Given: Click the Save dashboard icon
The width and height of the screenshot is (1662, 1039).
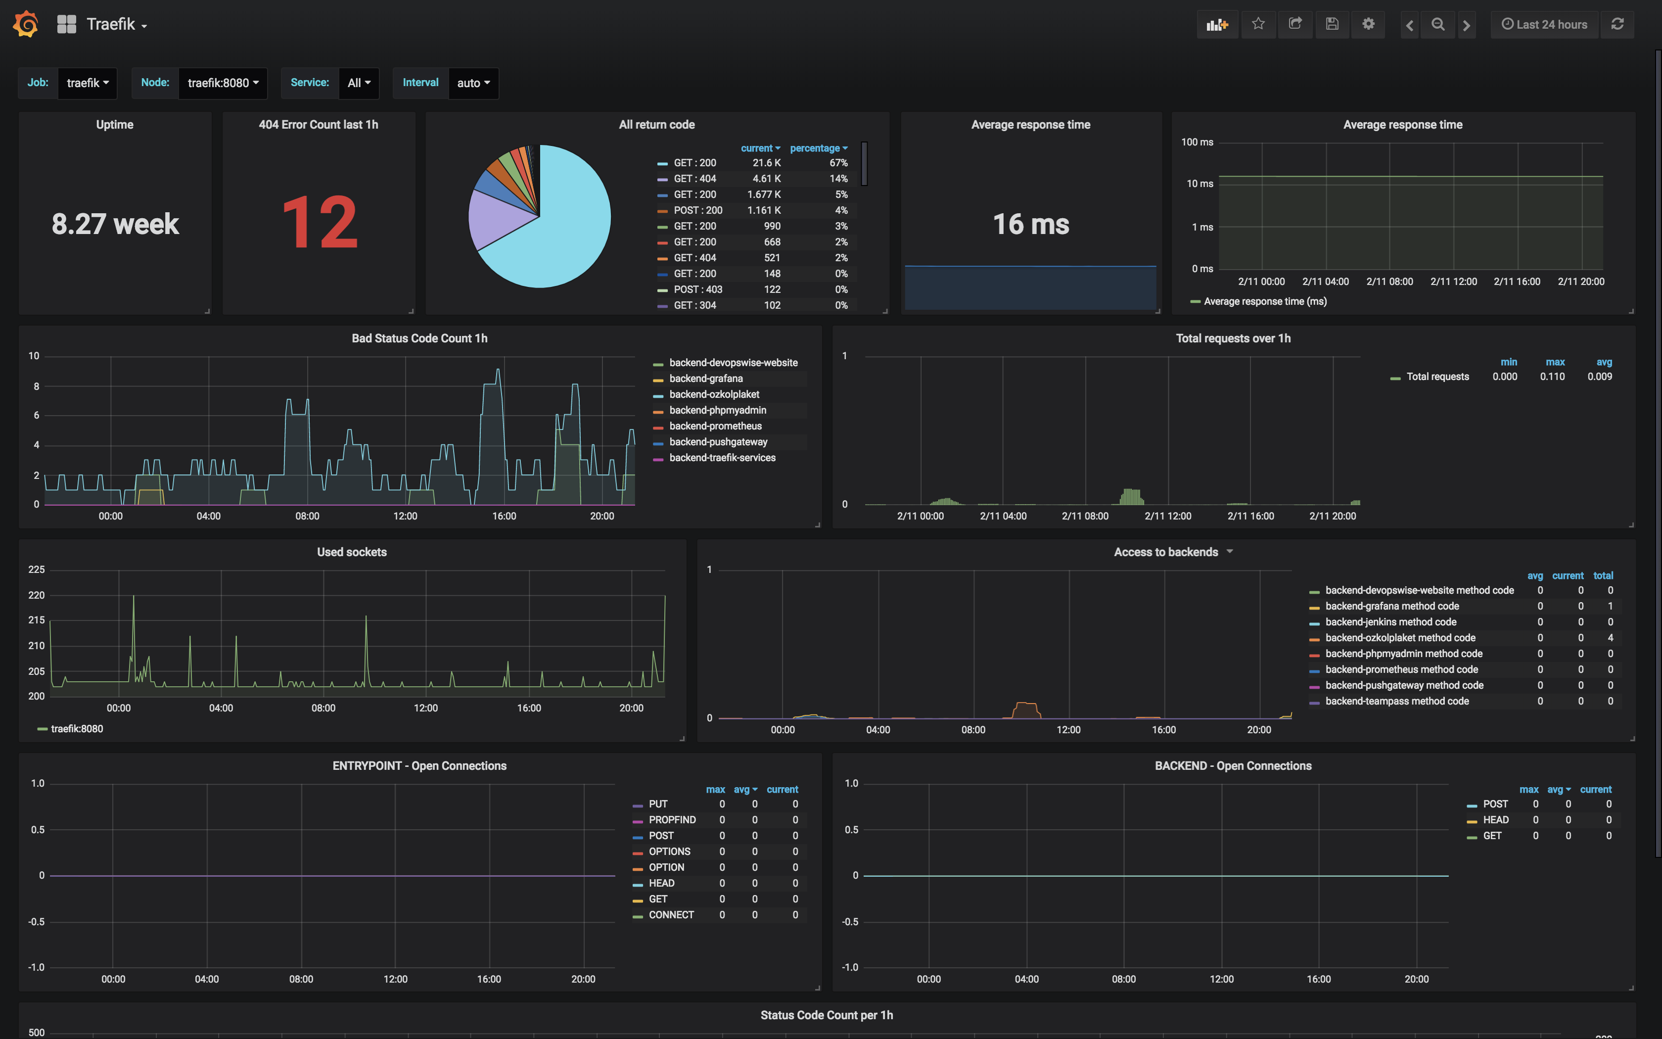Looking at the screenshot, I should 1332,25.
